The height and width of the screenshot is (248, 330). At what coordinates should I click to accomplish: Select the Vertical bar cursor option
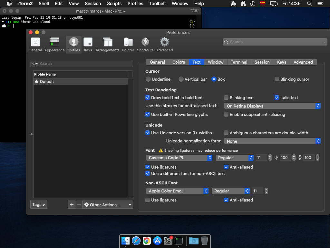point(181,79)
